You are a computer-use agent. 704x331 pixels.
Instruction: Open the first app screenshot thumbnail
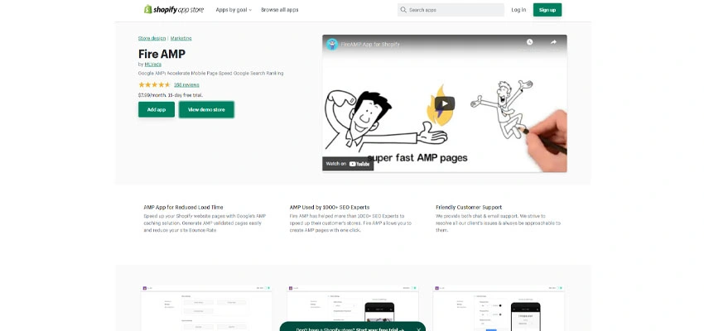point(206,308)
